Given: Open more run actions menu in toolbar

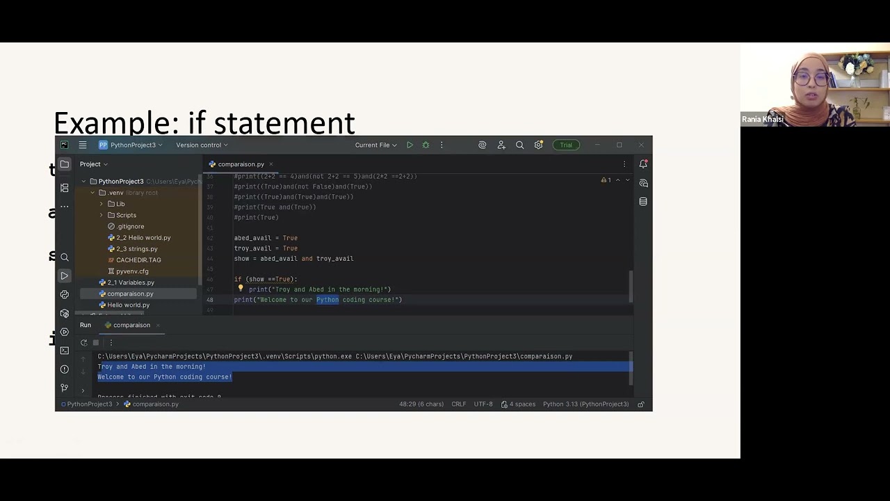Looking at the screenshot, I should click(x=442, y=145).
